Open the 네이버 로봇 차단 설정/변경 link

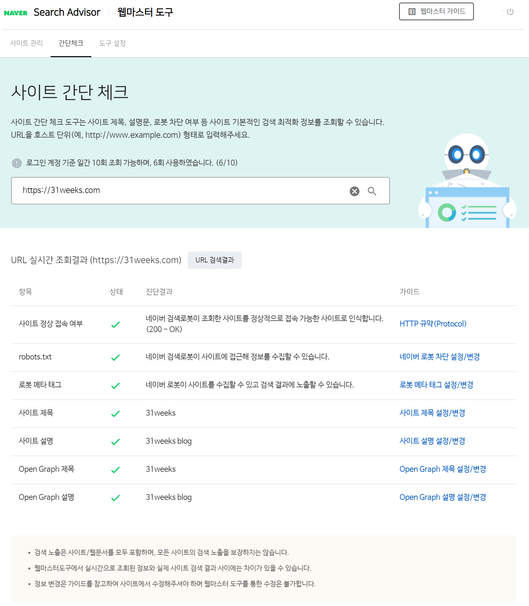coord(440,357)
